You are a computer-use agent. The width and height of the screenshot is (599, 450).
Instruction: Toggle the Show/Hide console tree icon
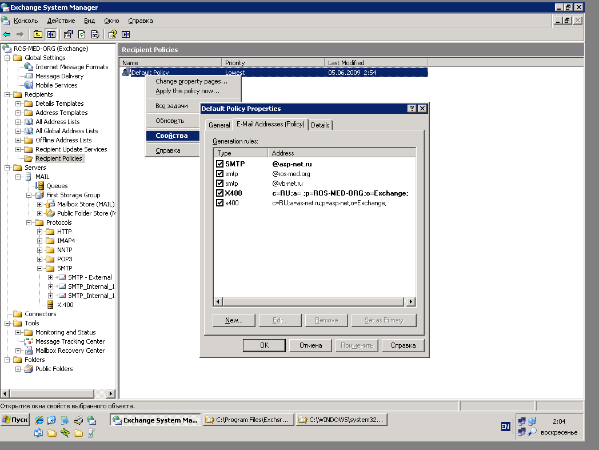(51, 34)
